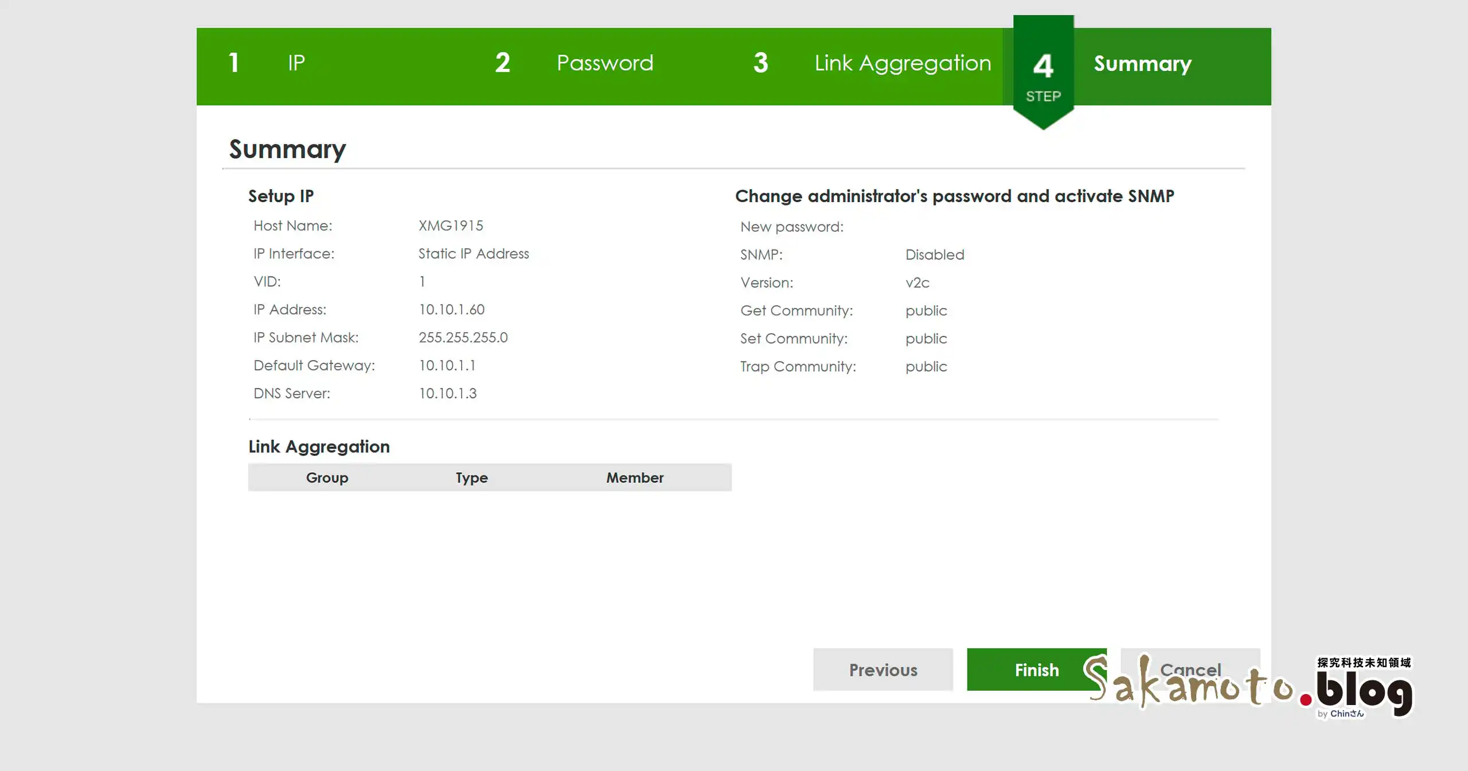Select the IP Address value 10.10.1.60
Viewport: 1468px width, 771px height.
pyautogui.click(x=452, y=310)
